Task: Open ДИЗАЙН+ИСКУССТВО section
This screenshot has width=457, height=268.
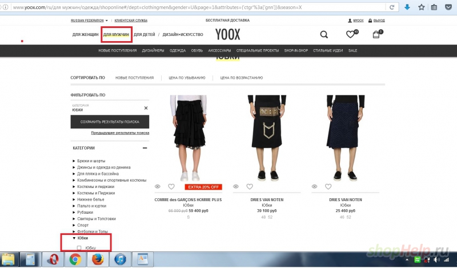Action: pos(183,34)
